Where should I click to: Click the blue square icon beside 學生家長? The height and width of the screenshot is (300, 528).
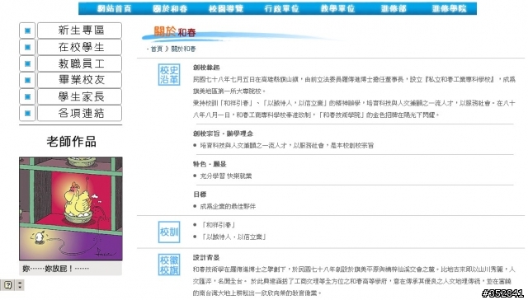(27, 96)
